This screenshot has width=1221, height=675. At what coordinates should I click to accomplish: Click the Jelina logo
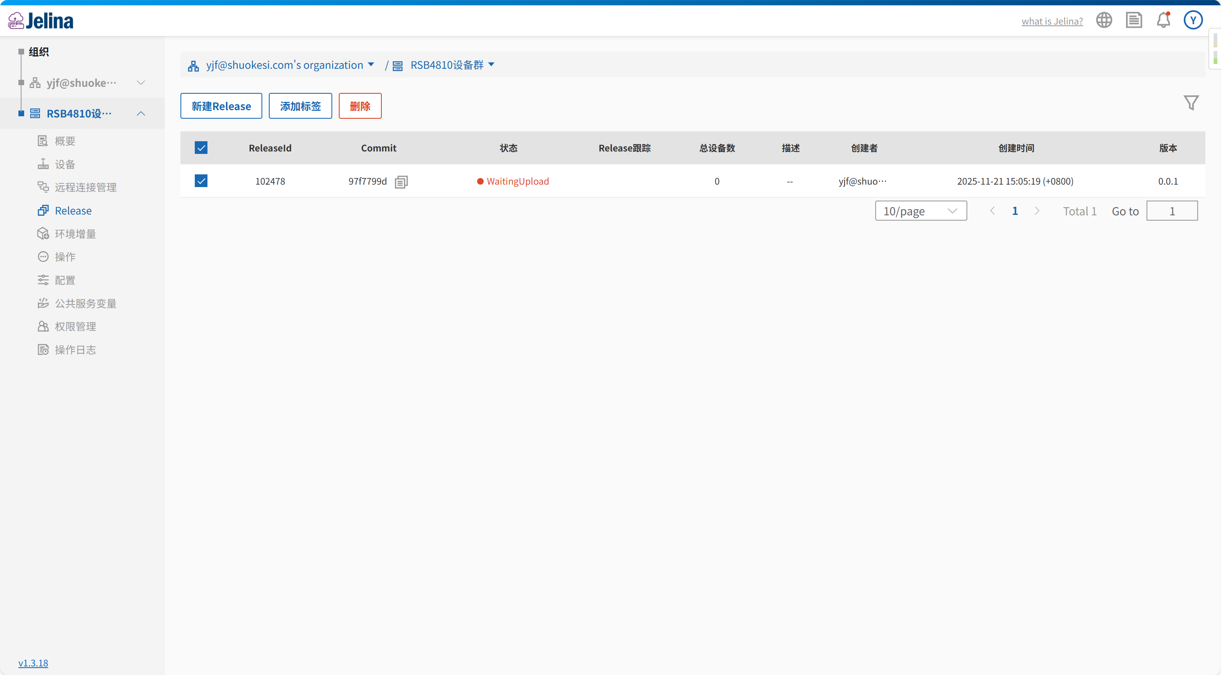coord(41,20)
